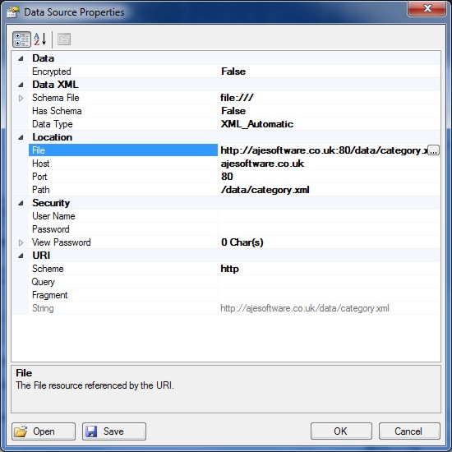This screenshot has width=452, height=452.
Task: Collapse the URI category
Action: click(x=21, y=256)
